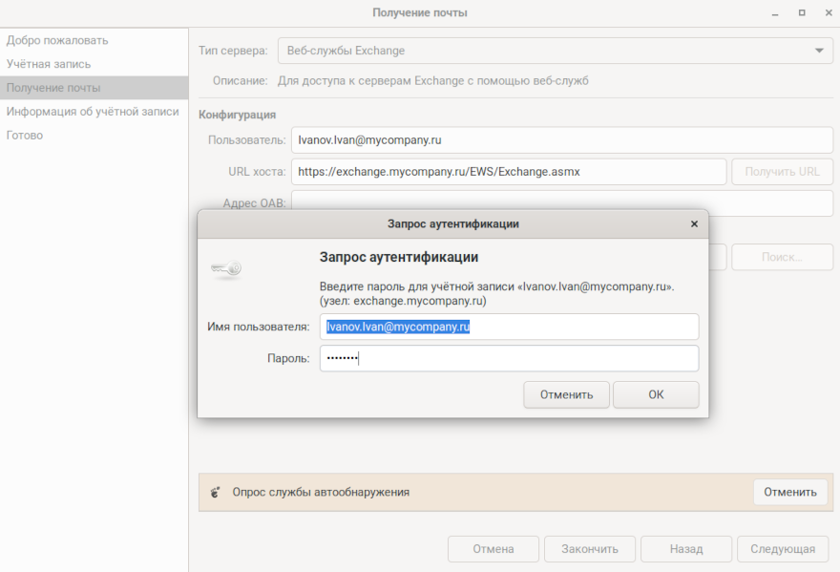Maximize the mail setup window
The width and height of the screenshot is (840, 572).
tap(802, 12)
